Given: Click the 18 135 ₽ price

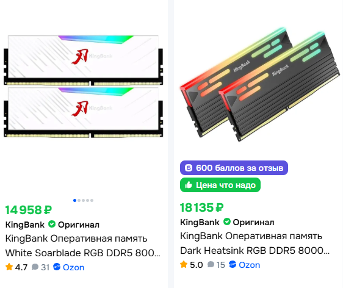Looking at the screenshot, I should click(201, 207).
